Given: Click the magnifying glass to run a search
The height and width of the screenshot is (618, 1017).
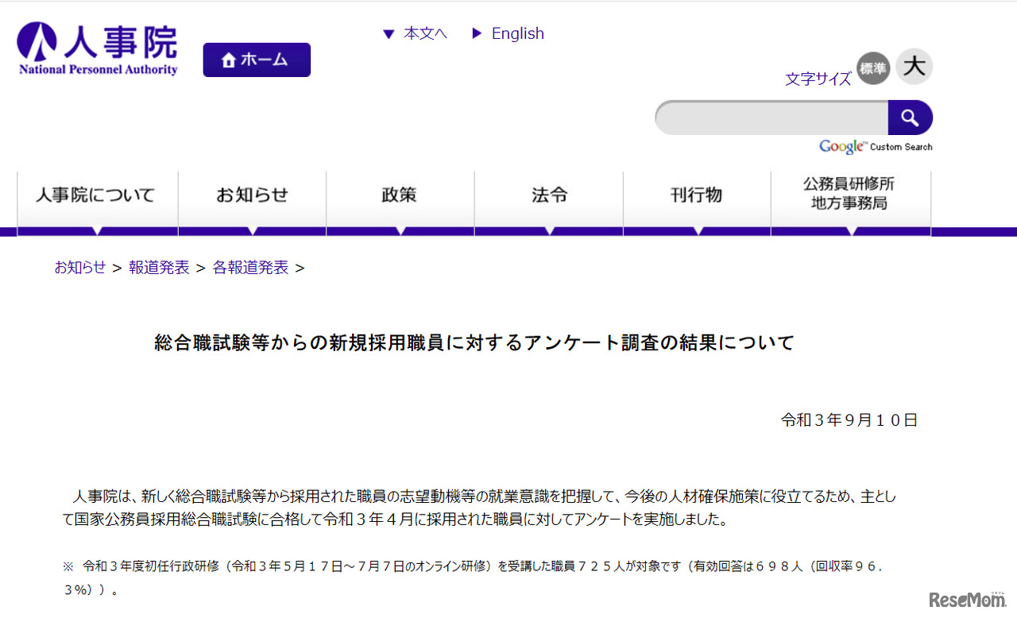Looking at the screenshot, I should (910, 117).
